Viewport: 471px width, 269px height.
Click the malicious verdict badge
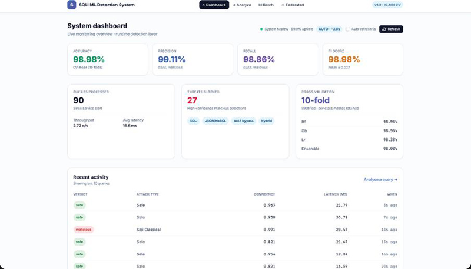tap(84, 230)
